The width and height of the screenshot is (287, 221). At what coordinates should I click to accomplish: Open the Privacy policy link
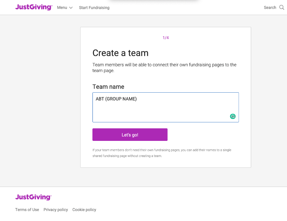pos(56,210)
